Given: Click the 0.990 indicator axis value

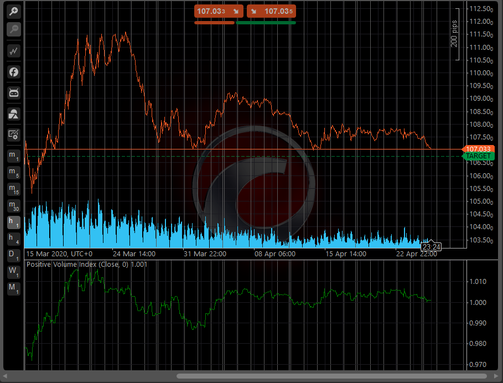Looking at the screenshot, I should click(478, 323).
